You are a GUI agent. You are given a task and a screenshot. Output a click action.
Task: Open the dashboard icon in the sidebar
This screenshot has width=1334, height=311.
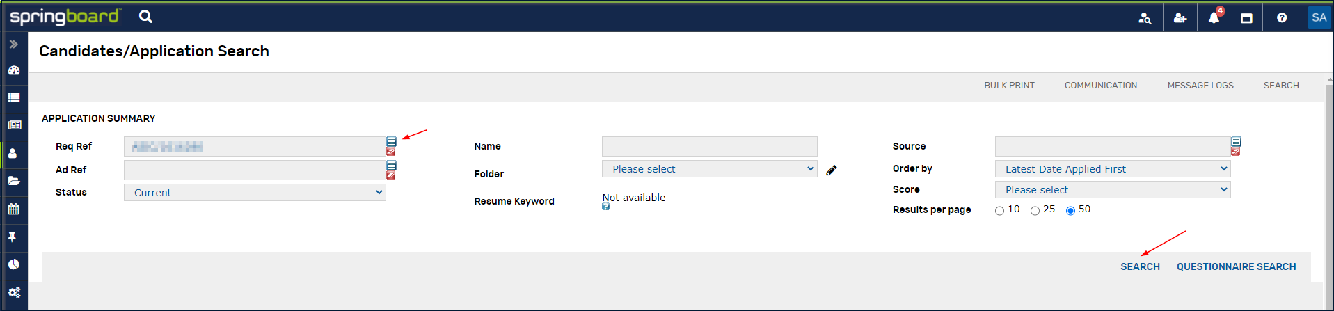14,70
